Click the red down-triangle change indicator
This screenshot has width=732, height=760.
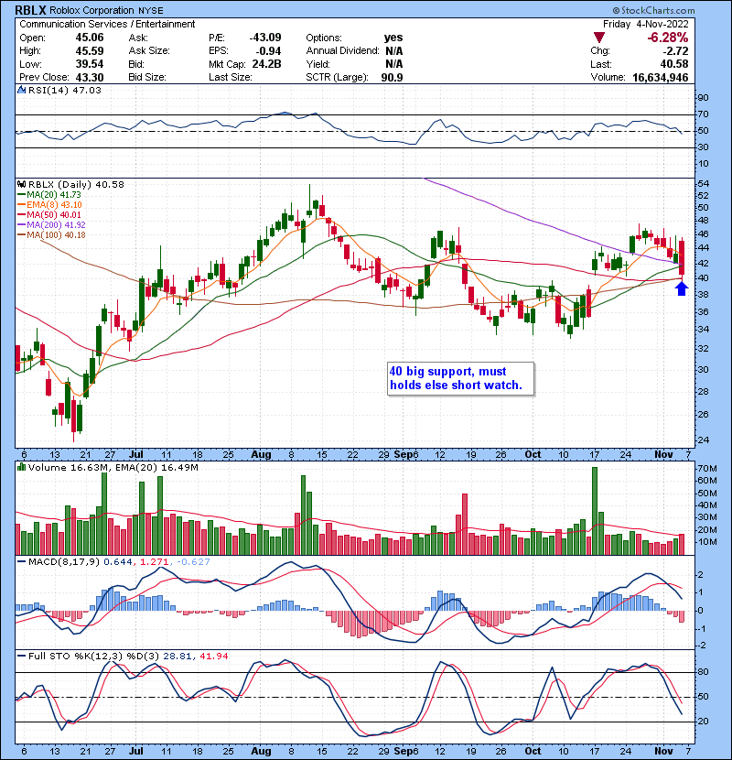(x=598, y=38)
